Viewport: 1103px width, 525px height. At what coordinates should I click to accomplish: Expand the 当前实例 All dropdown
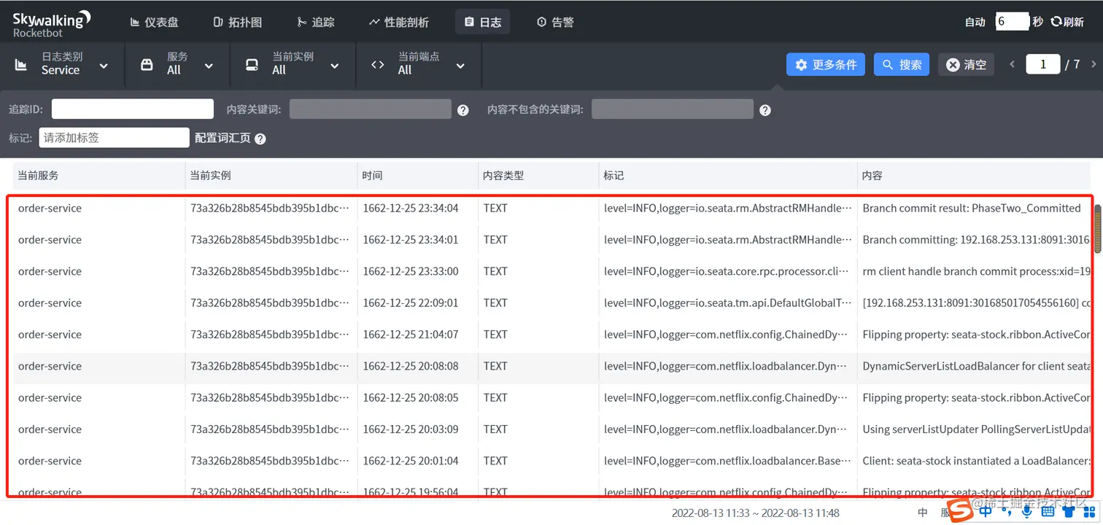pos(293,64)
